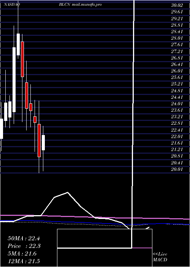Select the 26.81 price axis label
Image resolution: width=190 pixels, height=267 pixels.
(177, 58)
